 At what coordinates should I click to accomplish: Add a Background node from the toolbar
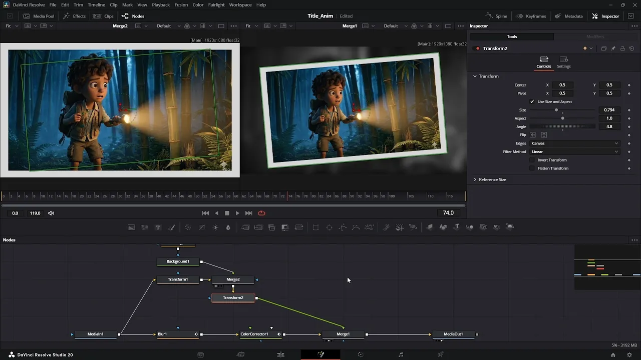[131, 227]
